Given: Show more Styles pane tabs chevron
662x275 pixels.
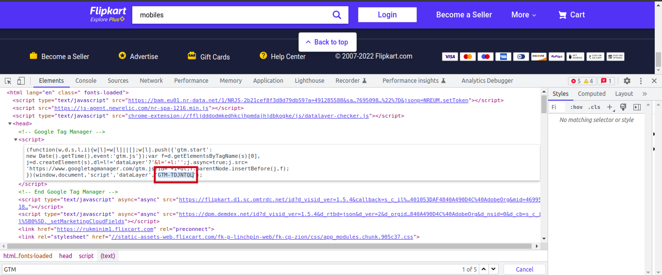Looking at the screenshot, I should tap(645, 94).
